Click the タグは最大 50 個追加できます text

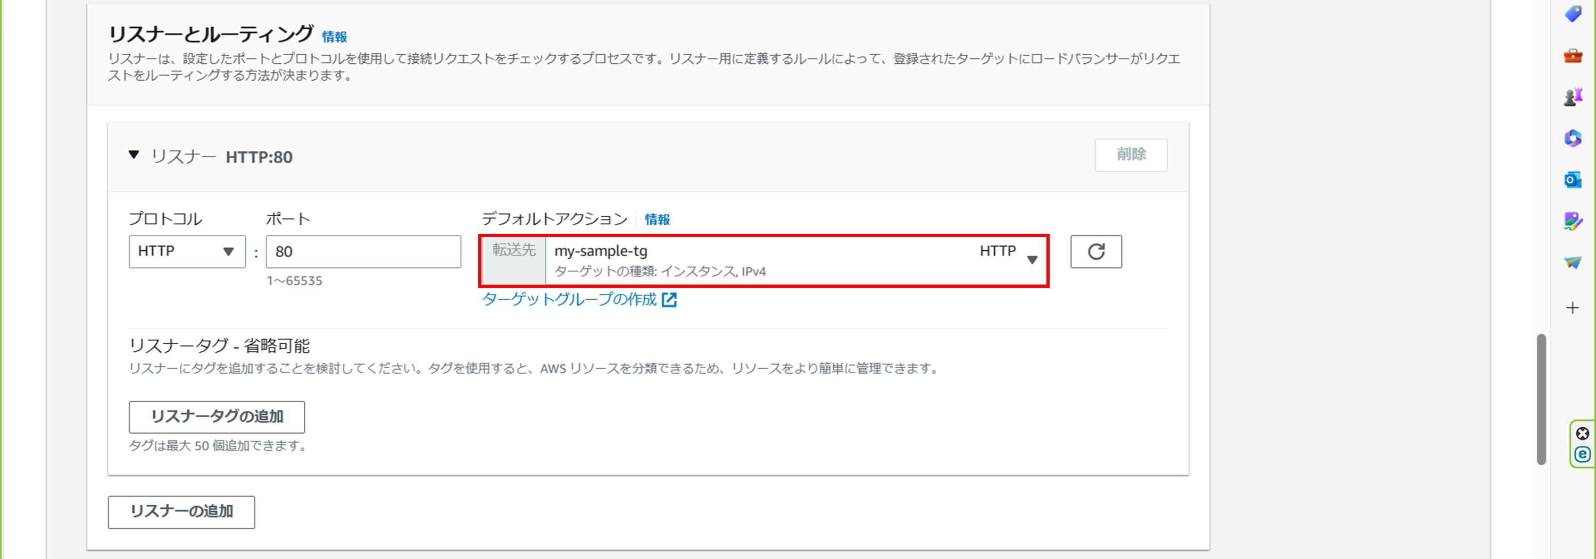coord(219,446)
